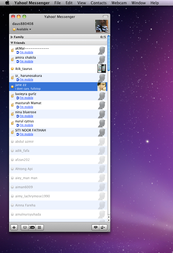Viewport: 173px width, 253px height.
Task: Click the add contact plus button
Action: [x=14, y=227]
